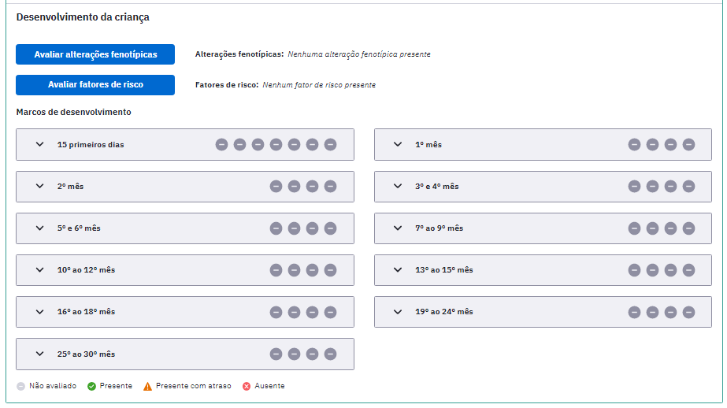Click last status circle in 7º ao 9º mês
The width and height of the screenshot is (727, 408).
(688, 228)
